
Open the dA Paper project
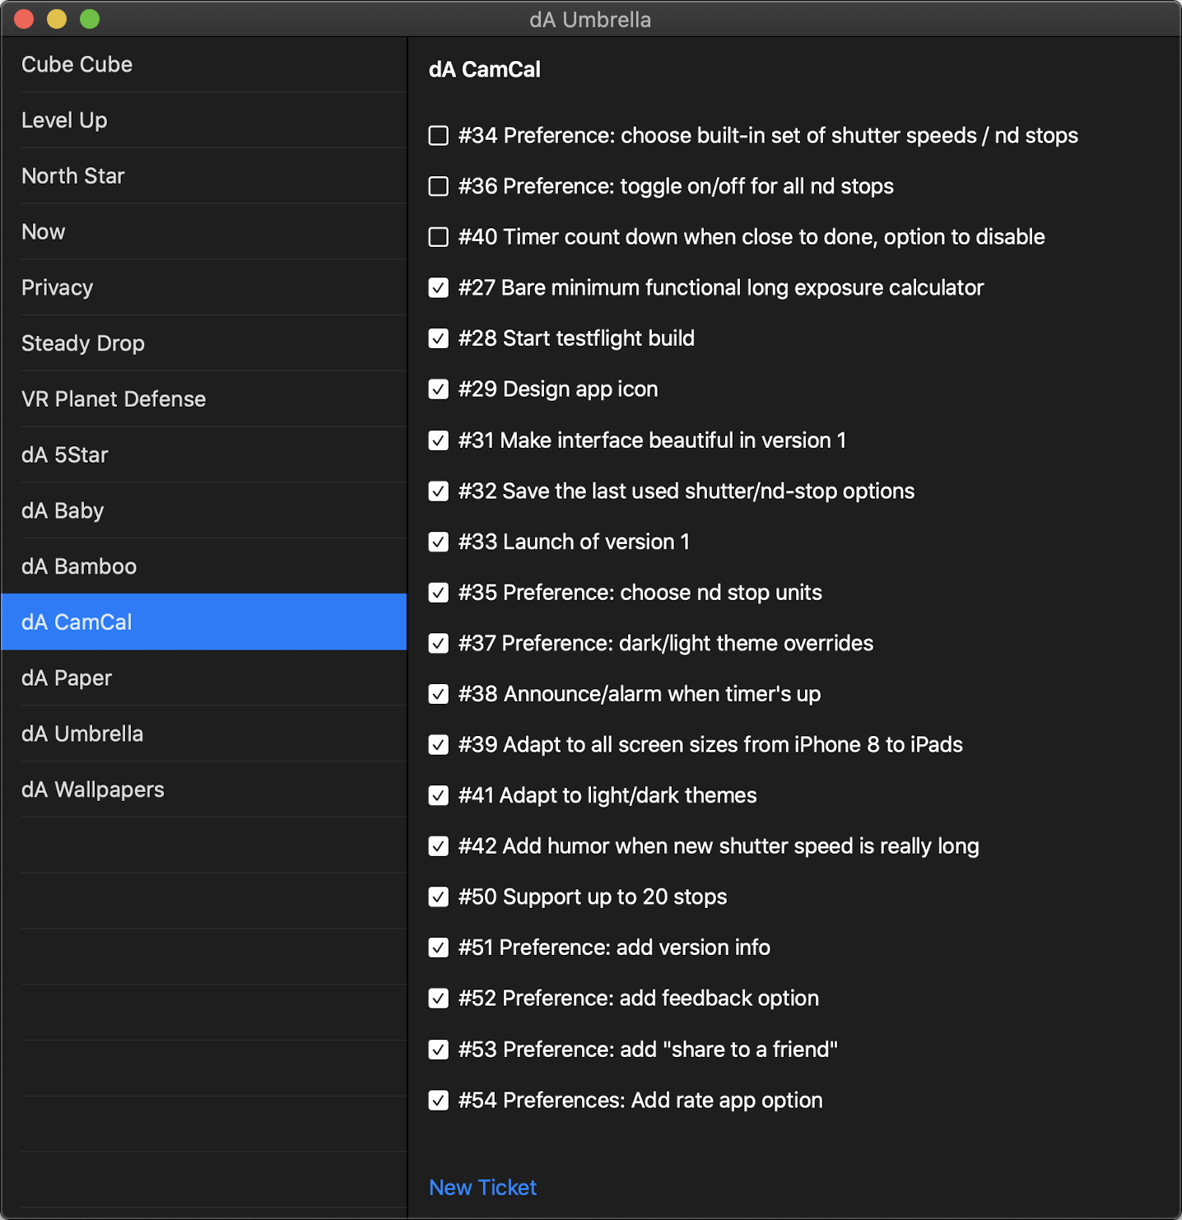point(67,678)
